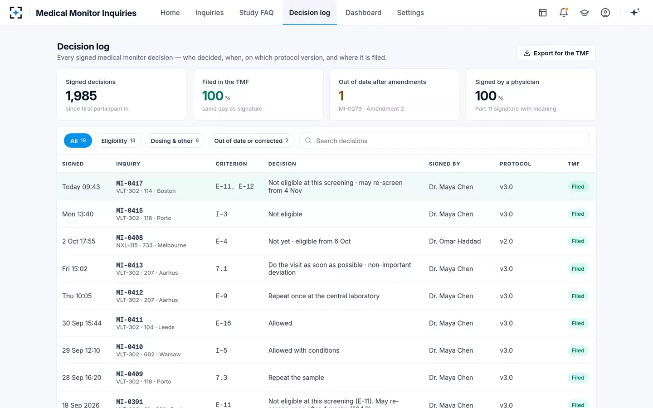This screenshot has width=653, height=408.
Task: Open inquiry MI-0417 row
Action: [x=326, y=186]
